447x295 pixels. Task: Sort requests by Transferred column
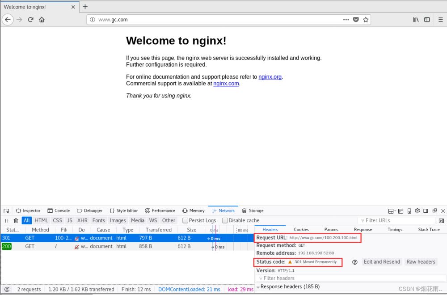(x=159, y=230)
